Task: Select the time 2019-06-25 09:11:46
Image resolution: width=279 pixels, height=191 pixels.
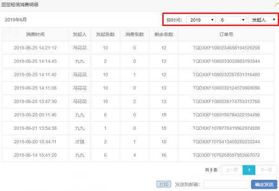Action: [35, 115]
